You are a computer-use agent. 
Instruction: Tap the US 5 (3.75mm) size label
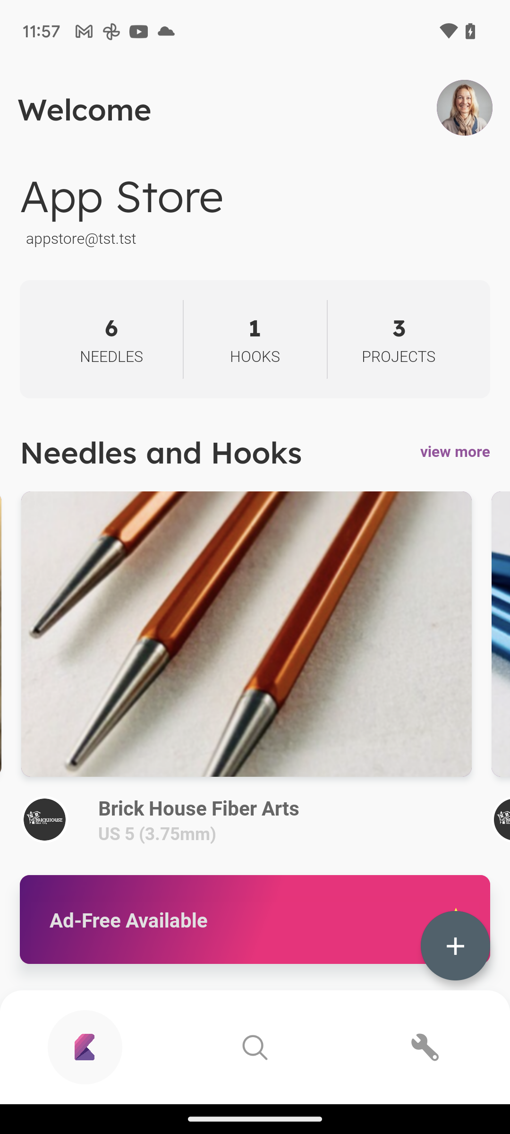coord(157,834)
